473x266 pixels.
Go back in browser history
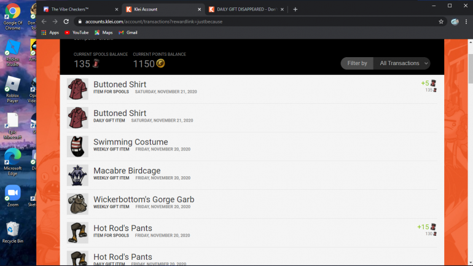44,22
